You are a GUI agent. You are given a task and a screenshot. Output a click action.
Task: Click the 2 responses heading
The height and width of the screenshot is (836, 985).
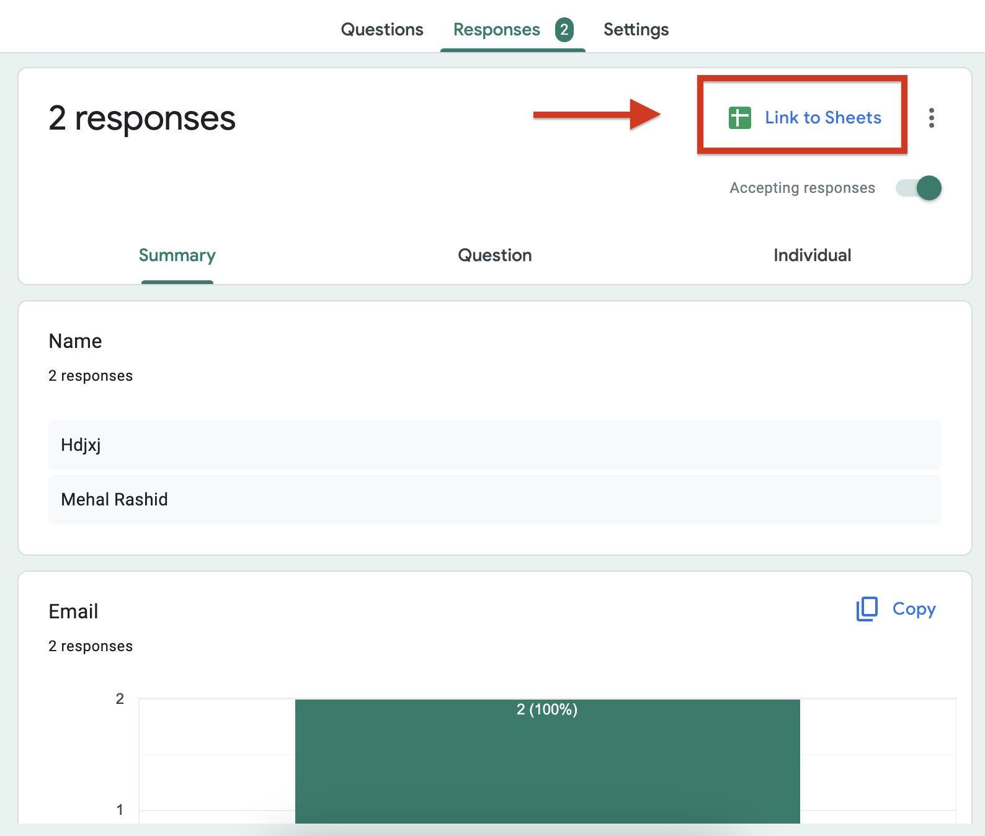(142, 118)
